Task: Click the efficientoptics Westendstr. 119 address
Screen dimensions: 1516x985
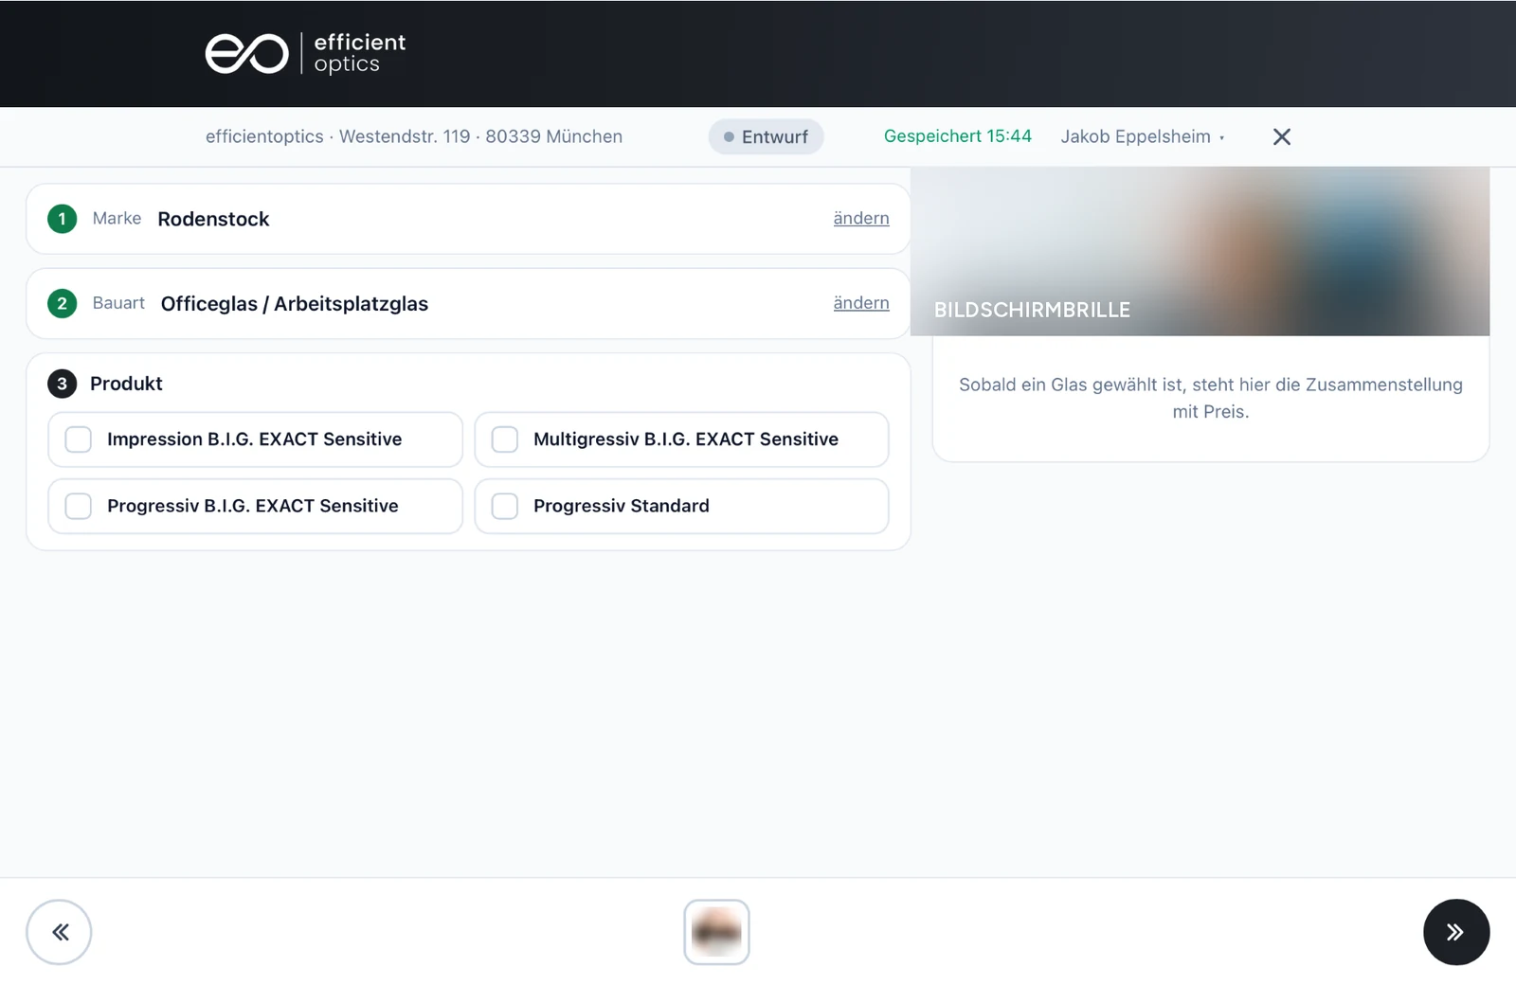Action: coord(414,136)
